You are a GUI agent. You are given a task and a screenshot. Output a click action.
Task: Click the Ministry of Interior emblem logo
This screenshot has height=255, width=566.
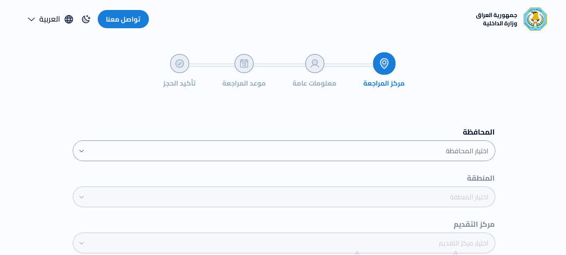[x=535, y=19]
